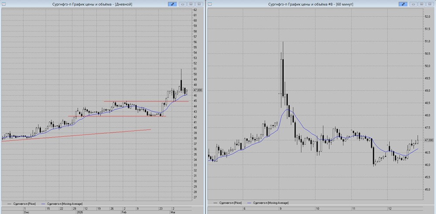Viewport: 436px width, 214px height.
Task: Click the 45,0 price label on the 60-minute scale
Action: (x=427, y=190)
